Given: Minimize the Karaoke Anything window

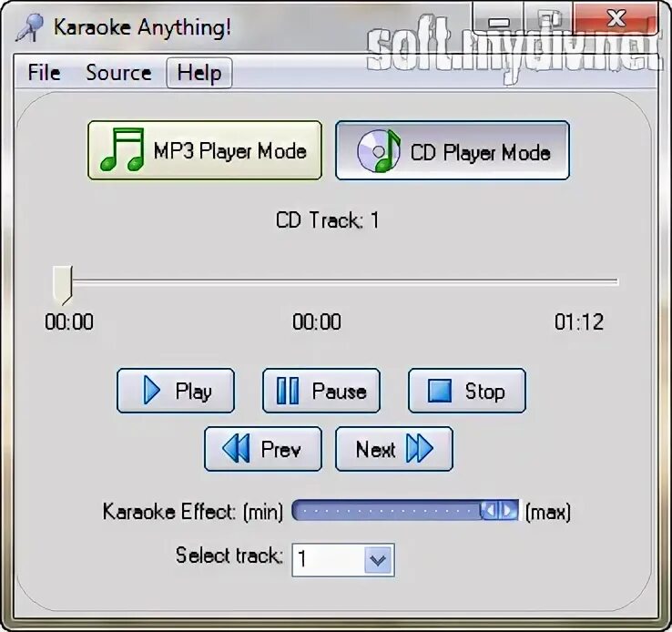Looking at the screenshot, I should pyautogui.click(x=498, y=20).
